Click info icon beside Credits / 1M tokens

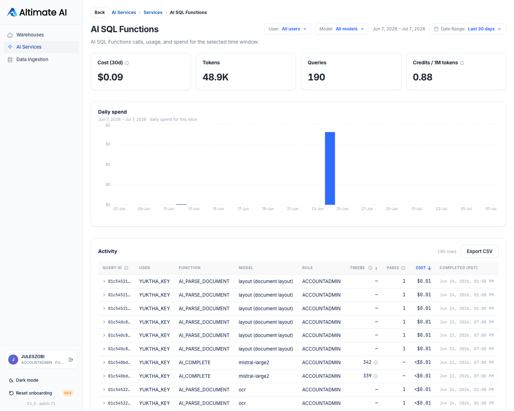(462, 63)
